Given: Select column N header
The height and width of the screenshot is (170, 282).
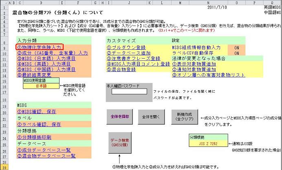Looking at the screenshot, I should coord(208,3).
